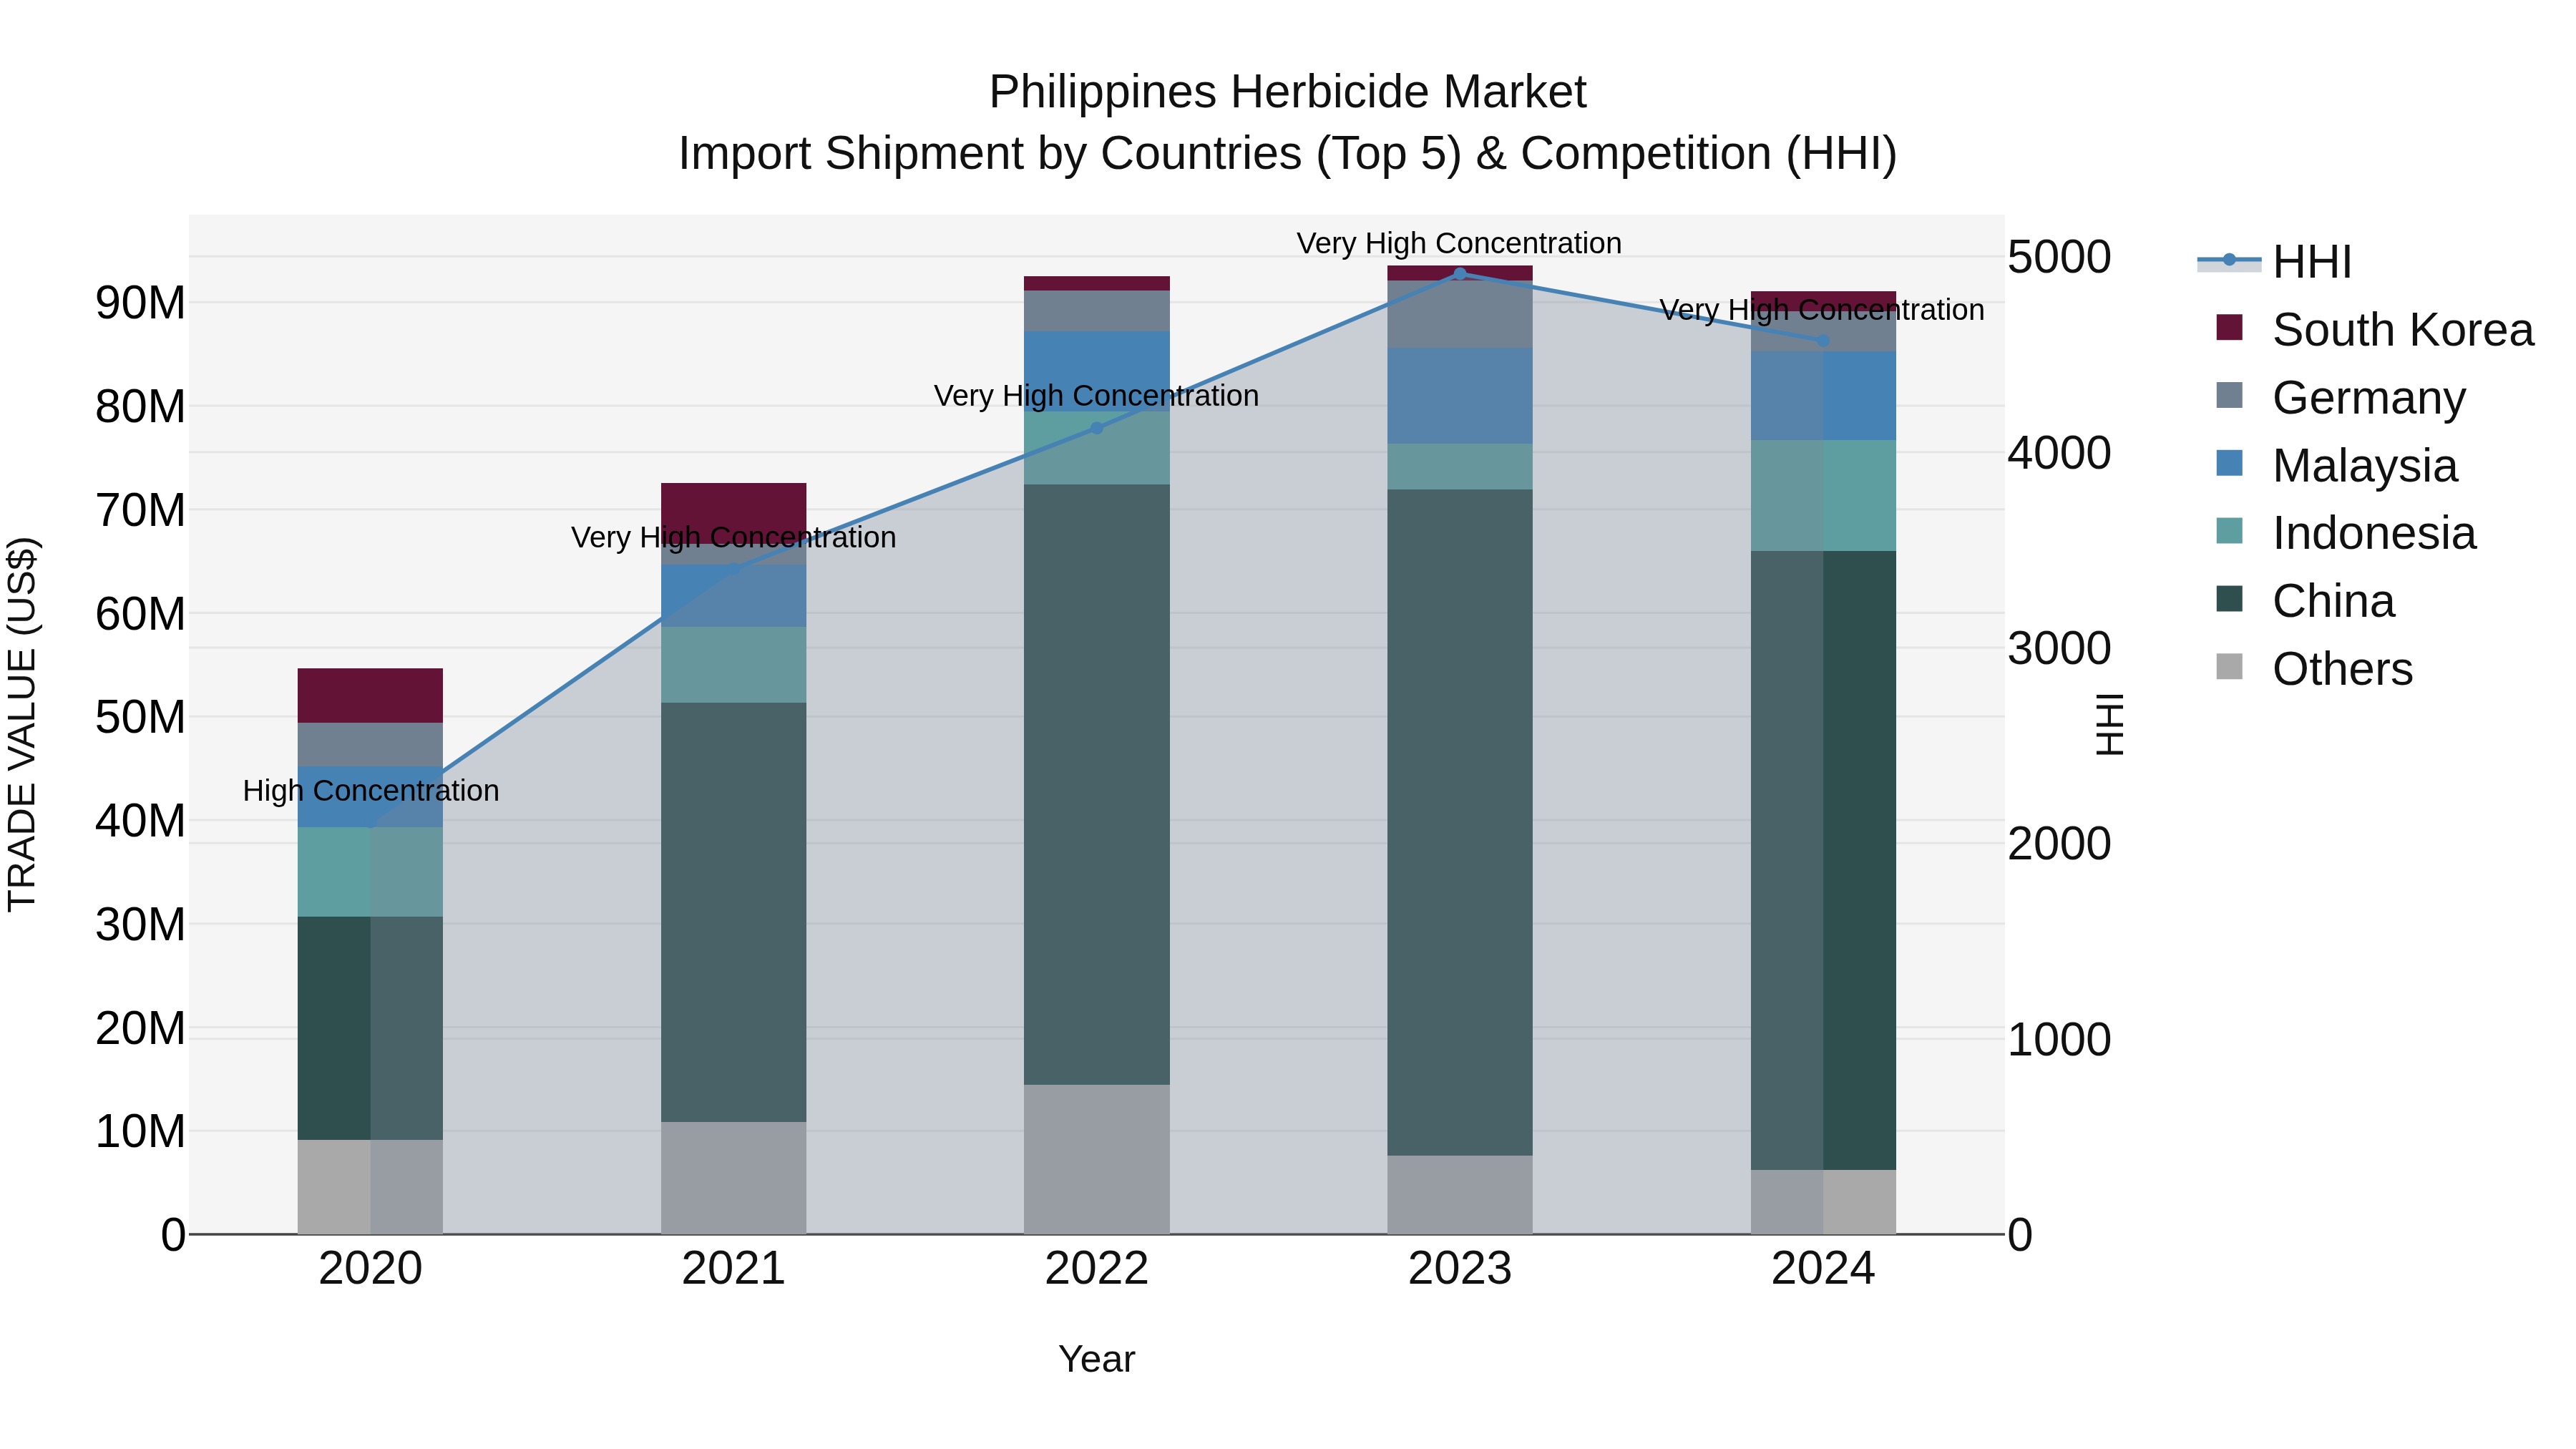Toggle South Korea series in legend
This screenshot has height=1449, width=2576.
pyautogui.click(x=2374, y=330)
